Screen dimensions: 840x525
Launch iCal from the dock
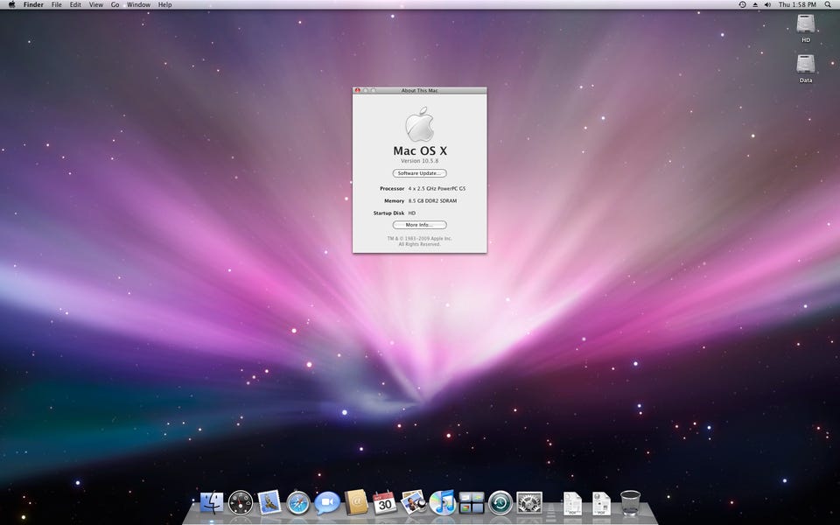(384, 502)
